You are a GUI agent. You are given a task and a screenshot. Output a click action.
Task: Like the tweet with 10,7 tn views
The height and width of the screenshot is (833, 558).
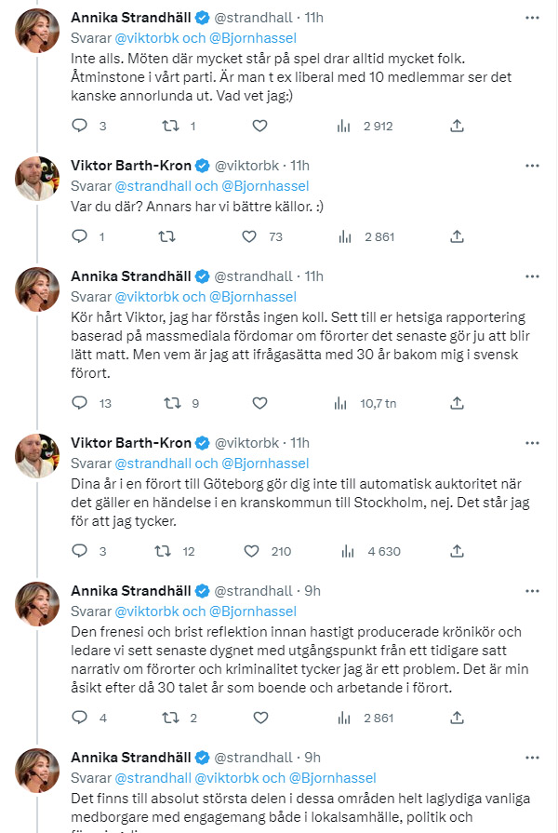click(260, 403)
